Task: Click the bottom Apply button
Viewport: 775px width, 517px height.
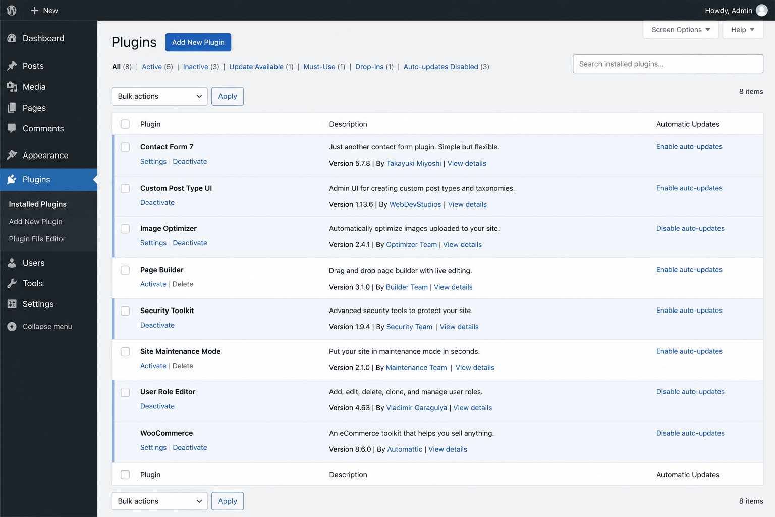Action: pyautogui.click(x=228, y=501)
